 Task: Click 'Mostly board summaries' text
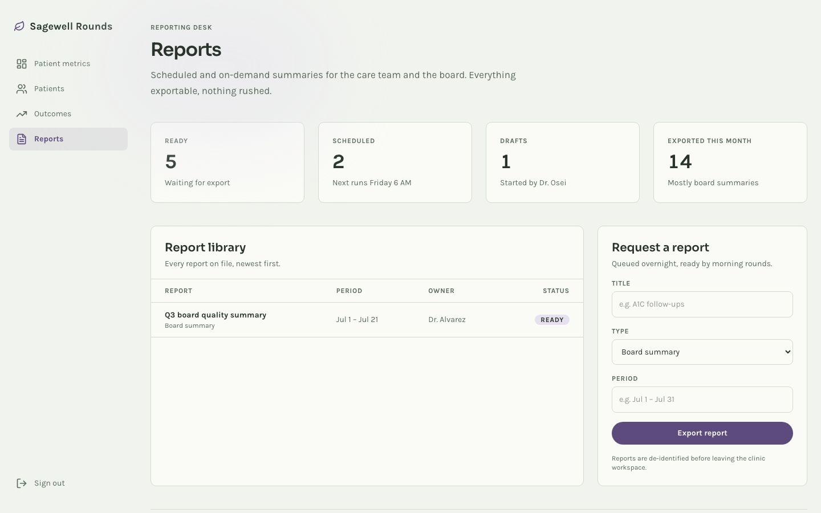(713, 183)
